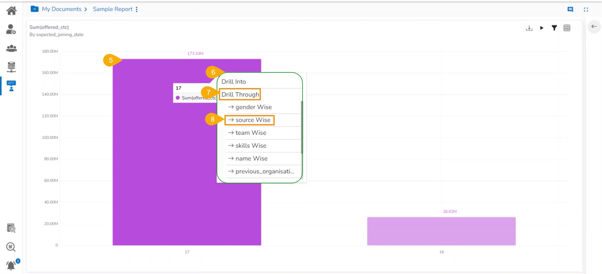Open the chart filter funnel icon
This screenshot has height=274, width=602.
click(554, 28)
